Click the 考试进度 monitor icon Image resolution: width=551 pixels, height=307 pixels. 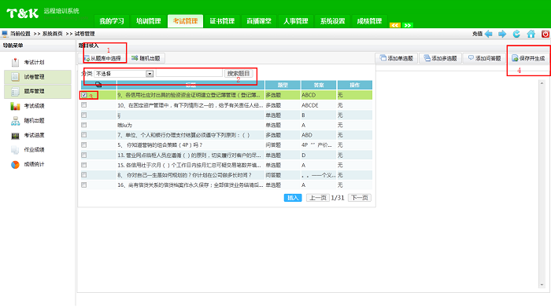coord(15,135)
